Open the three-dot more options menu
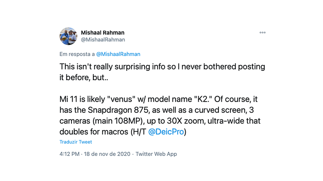Image resolution: width=323 pixels, height=181 pixels. 262,32
